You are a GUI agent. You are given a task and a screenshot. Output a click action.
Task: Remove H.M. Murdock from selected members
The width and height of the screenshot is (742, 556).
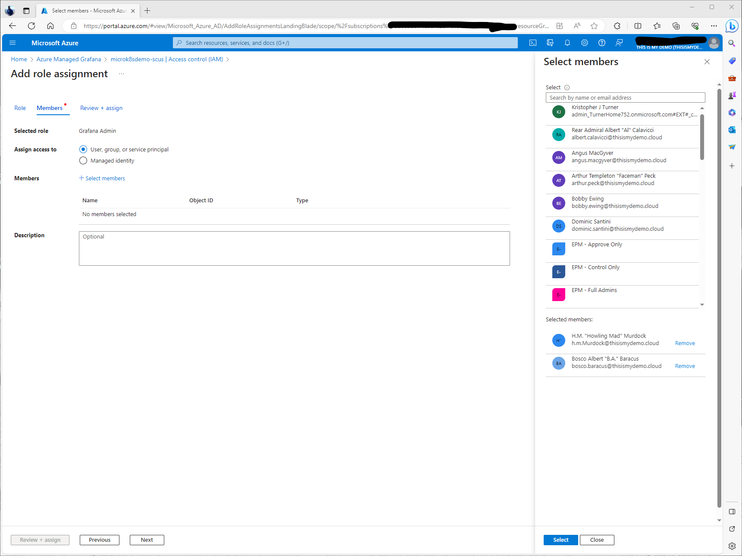(x=685, y=343)
